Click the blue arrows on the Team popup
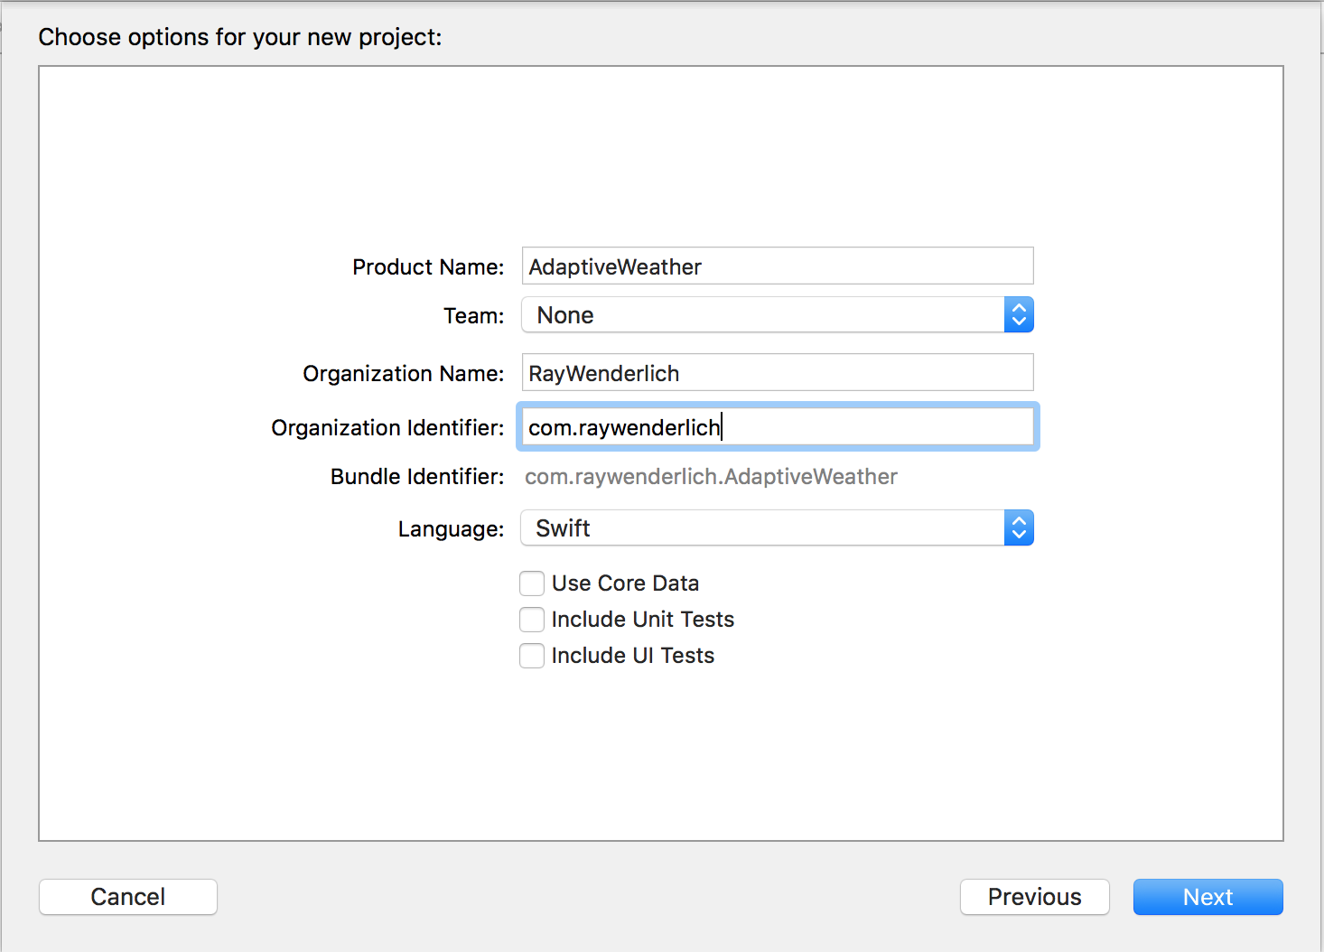Image resolution: width=1324 pixels, height=952 pixels. pos(1019,315)
